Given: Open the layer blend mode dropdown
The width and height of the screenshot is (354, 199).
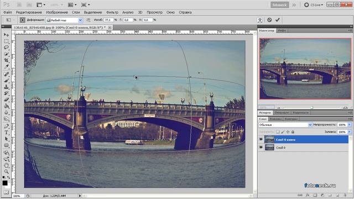Looking at the screenshot, I should (285, 125).
